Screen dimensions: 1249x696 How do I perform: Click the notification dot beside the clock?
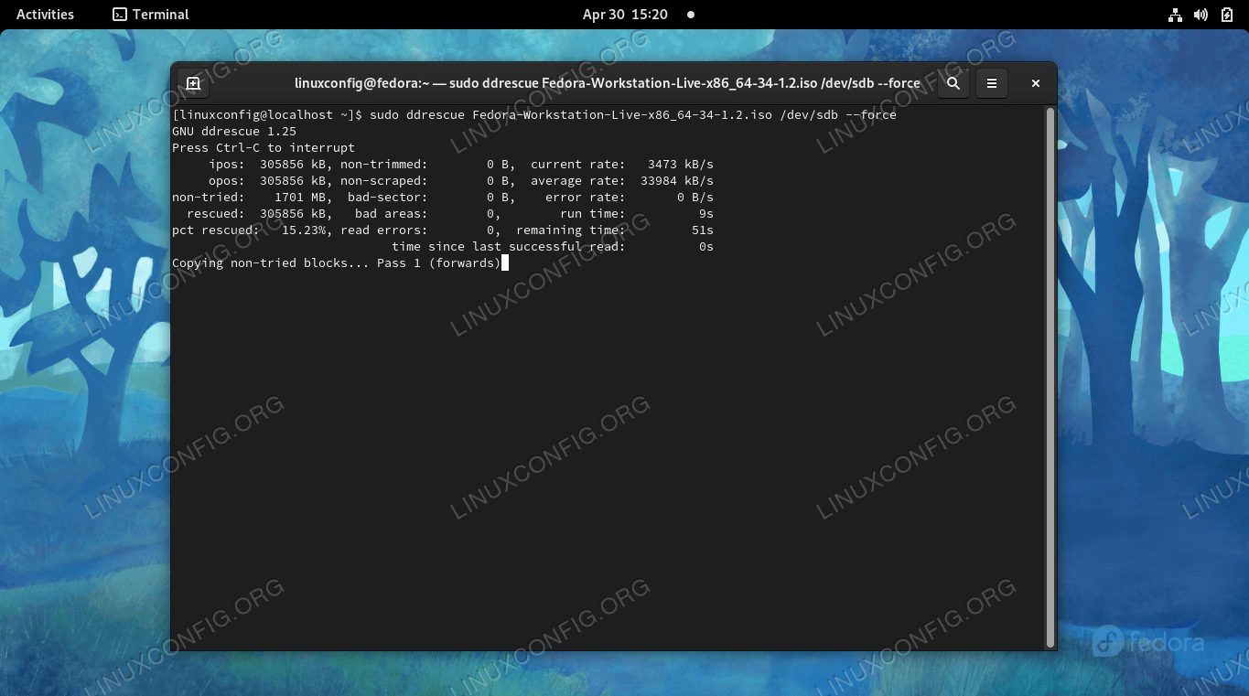pyautogui.click(x=691, y=15)
